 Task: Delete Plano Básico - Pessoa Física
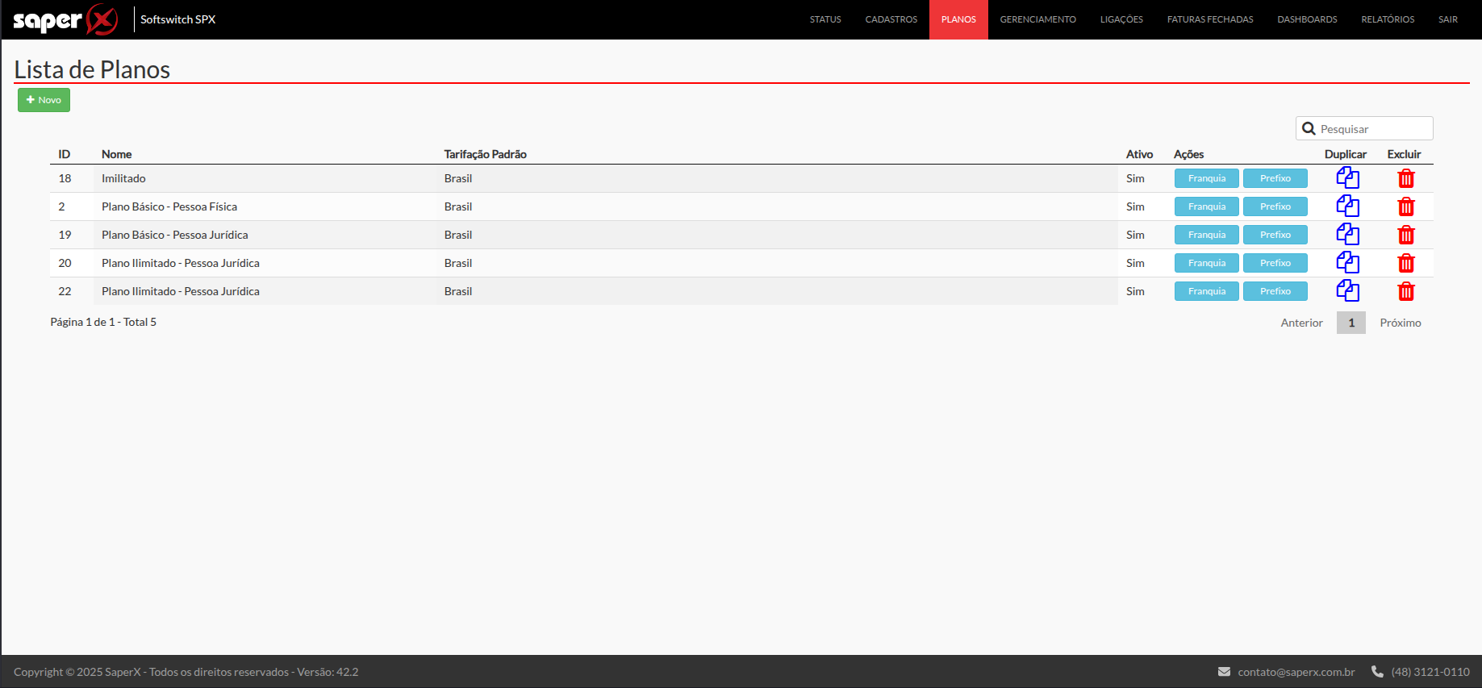[x=1406, y=206]
